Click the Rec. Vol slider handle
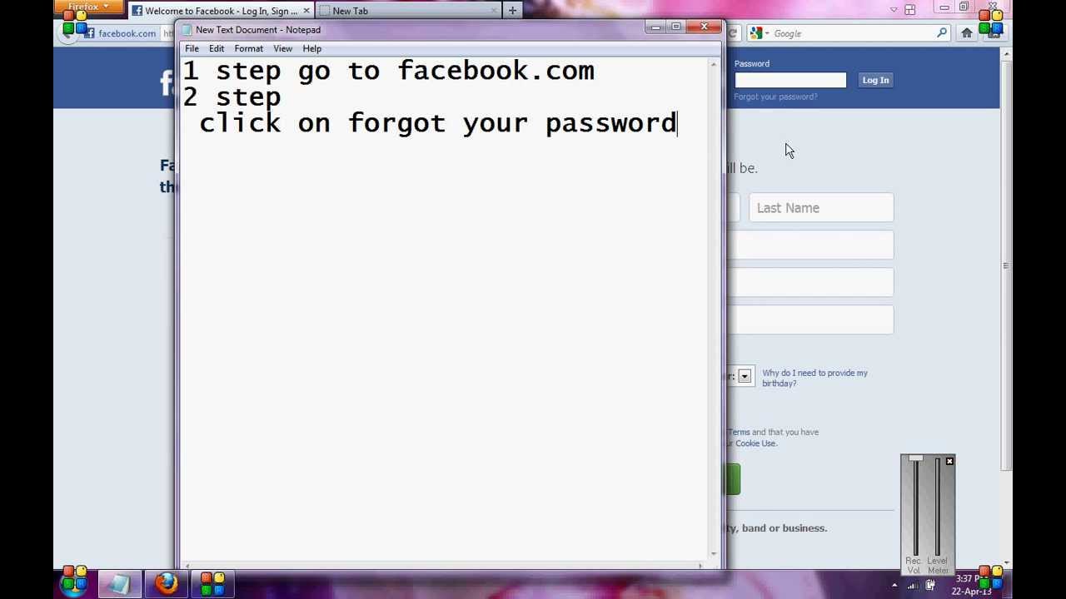1066x599 pixels. [x=915, y=458]
